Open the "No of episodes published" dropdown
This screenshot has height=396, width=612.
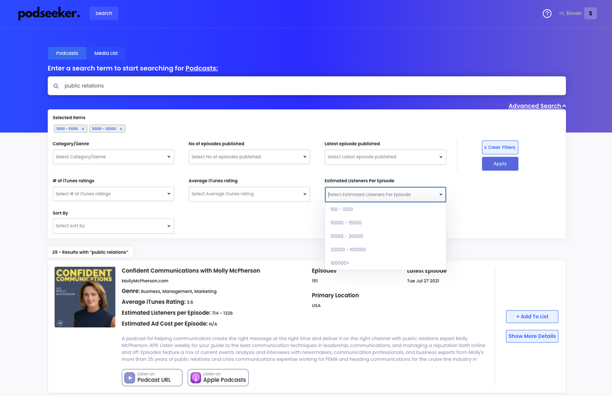click(x=249, y=157)
